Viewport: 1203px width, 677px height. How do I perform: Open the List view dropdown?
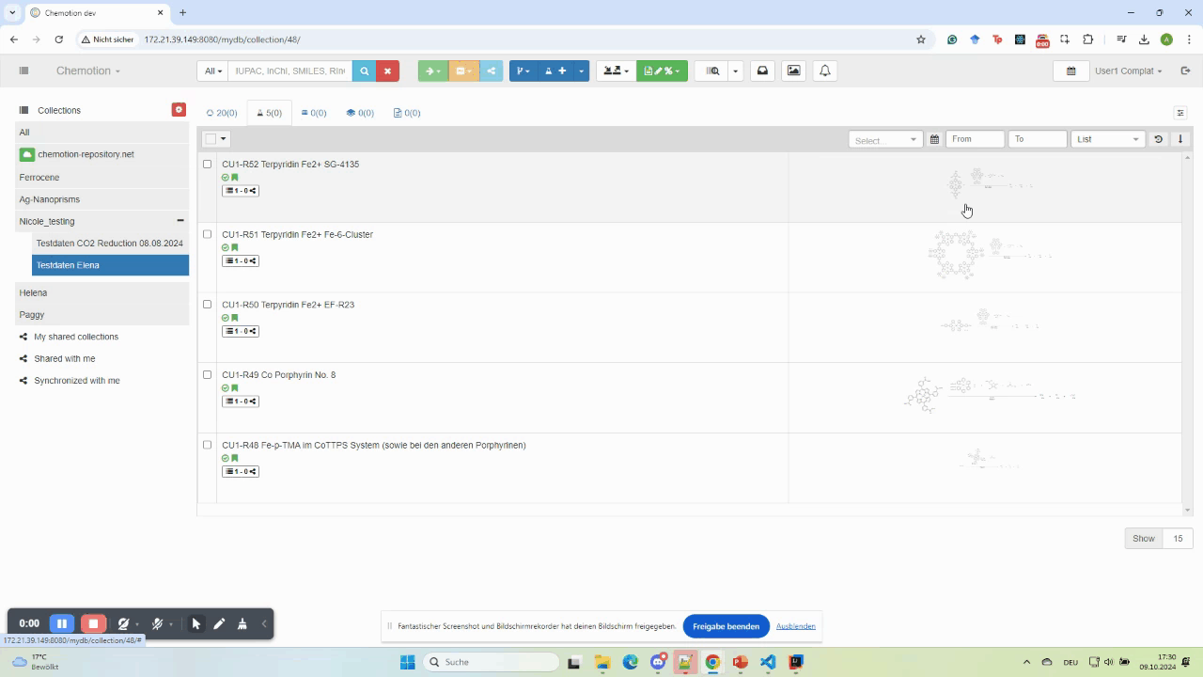coord(1108,139)
